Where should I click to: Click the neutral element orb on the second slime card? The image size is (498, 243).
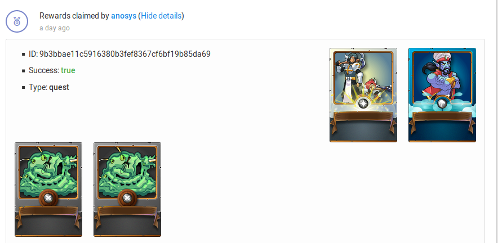127,198
